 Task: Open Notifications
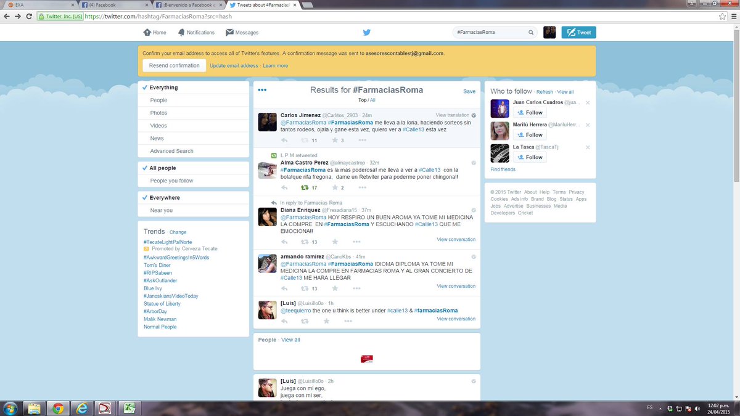click(x=196, y=33)
